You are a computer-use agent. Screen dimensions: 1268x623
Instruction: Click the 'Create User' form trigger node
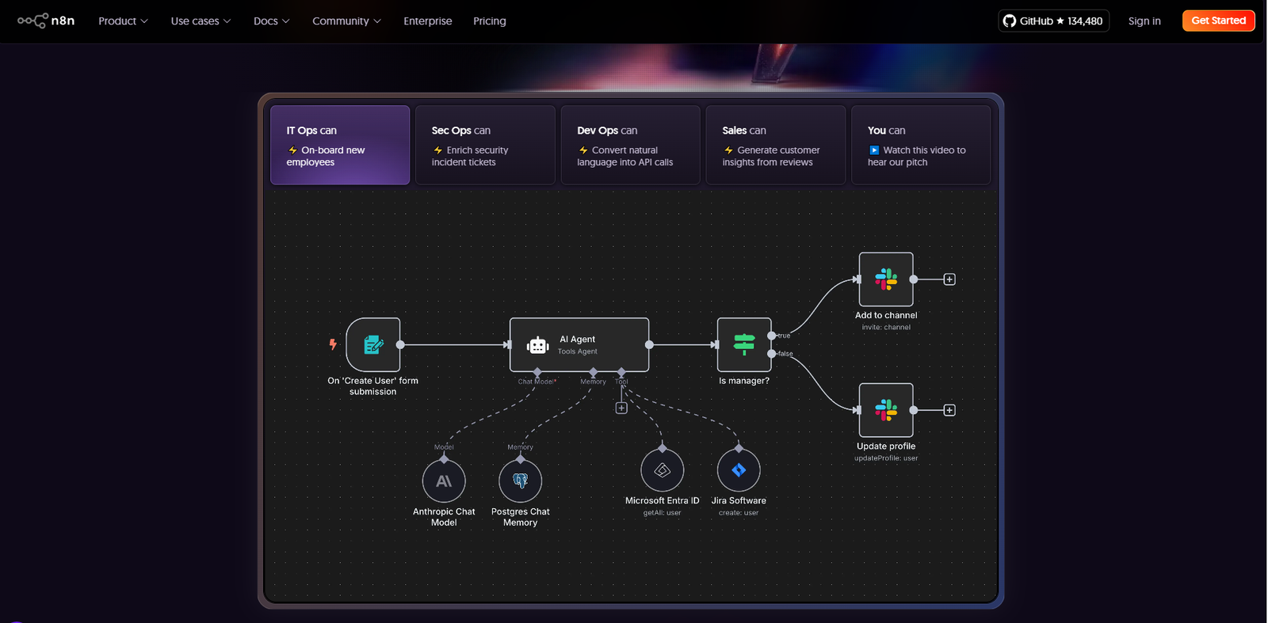coord(372,345)
